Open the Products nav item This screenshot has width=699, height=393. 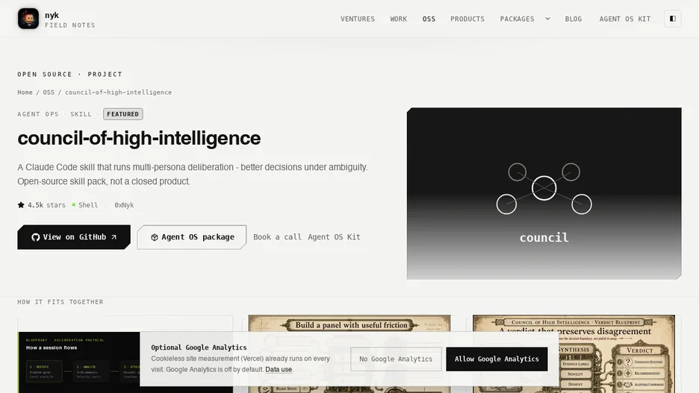(x=467, y=19)
